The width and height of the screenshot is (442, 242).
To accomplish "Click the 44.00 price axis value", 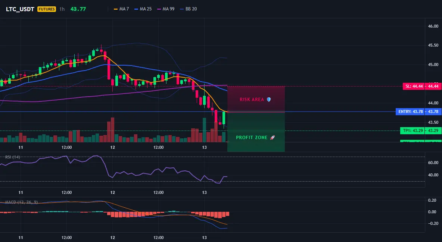I will click(433, 103).
